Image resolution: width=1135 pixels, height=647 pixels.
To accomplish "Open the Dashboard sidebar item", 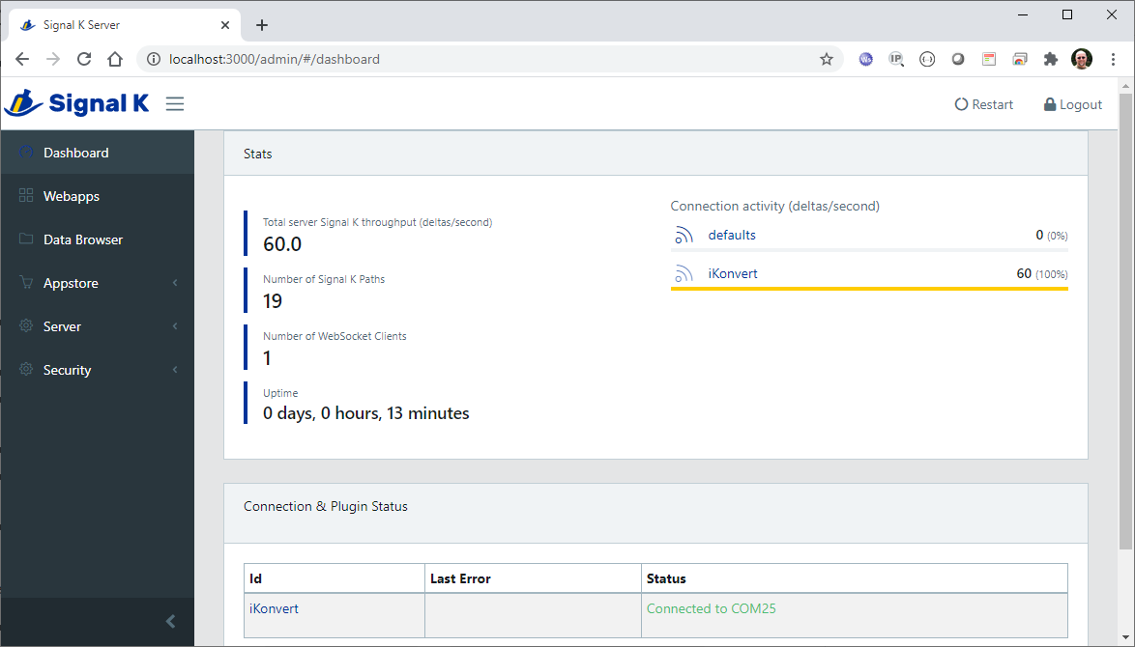I will 75,153.
